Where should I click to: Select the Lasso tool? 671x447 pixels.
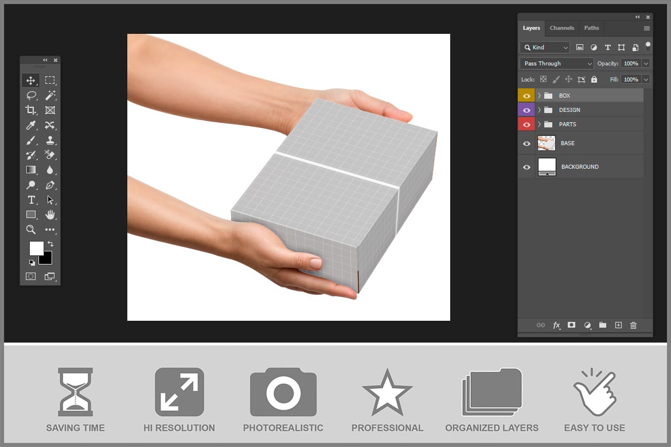tap(31, 95)
